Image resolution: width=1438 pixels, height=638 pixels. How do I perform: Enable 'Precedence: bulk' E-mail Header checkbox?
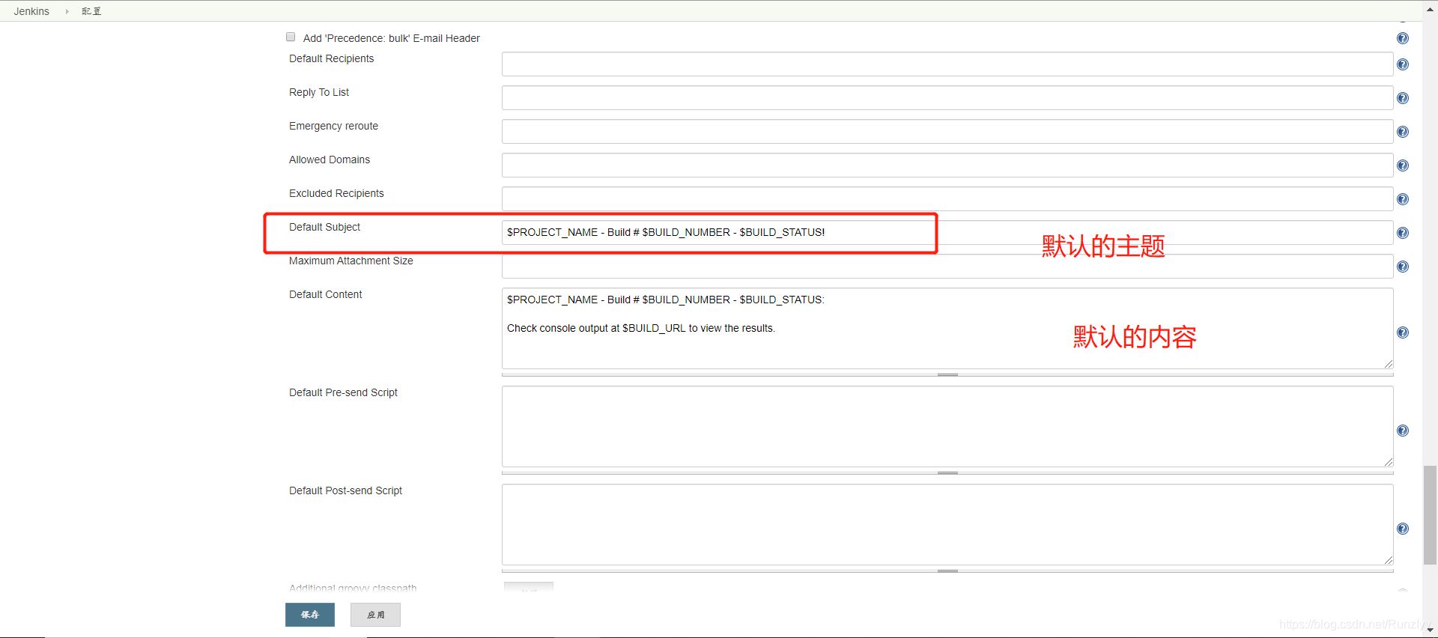291,37
